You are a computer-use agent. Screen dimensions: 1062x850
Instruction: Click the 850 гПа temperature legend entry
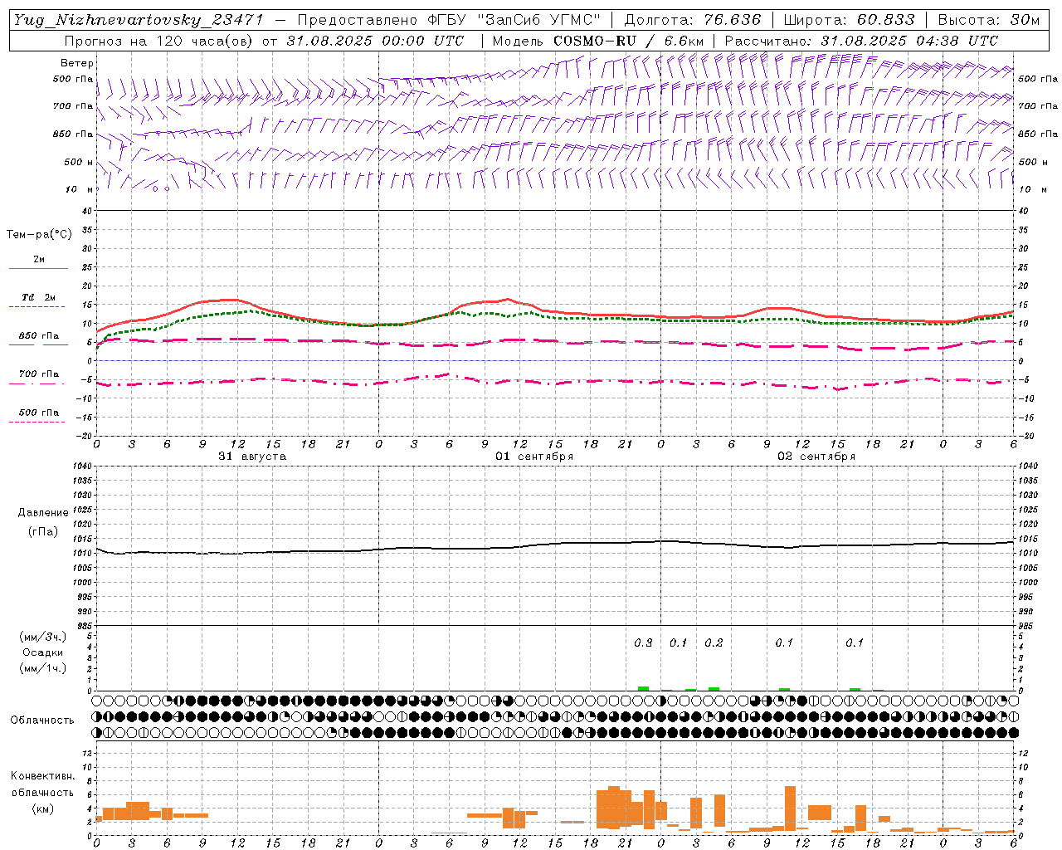pyautogui.click(x=39, y=336)
